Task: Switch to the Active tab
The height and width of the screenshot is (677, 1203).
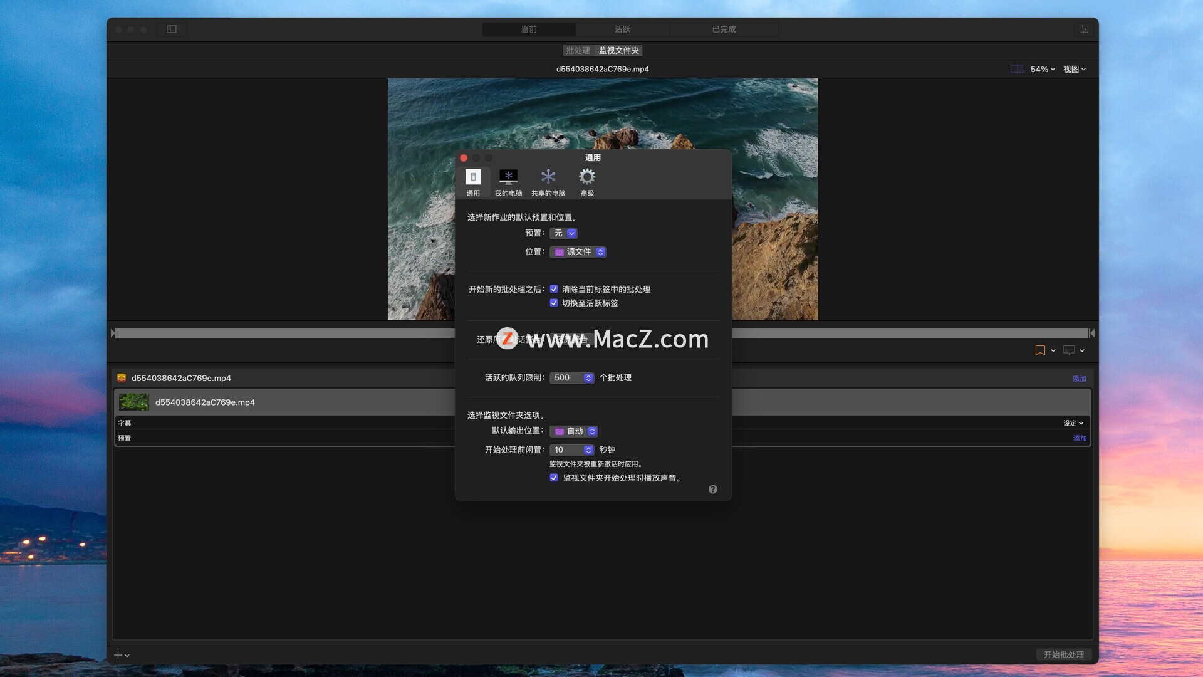Action: 622,29
